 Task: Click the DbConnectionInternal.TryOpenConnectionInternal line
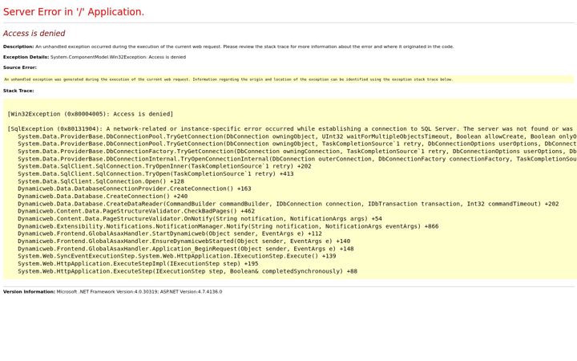click(x=297, y=159)
